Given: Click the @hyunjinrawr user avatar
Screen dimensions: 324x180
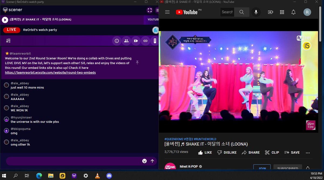Looking at the screenshot, I should pos(6,119).
